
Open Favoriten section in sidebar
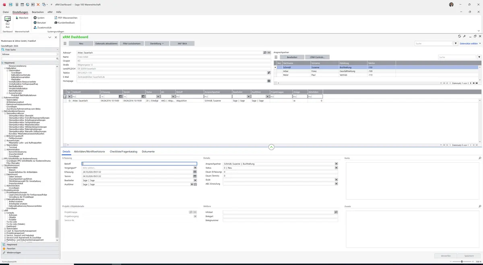(x=29, y=249)
